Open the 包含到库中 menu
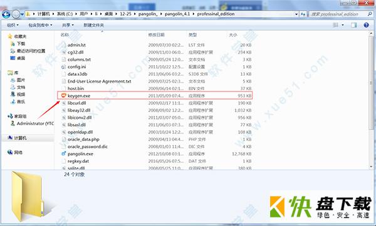Image resolution: width=376 pixels, height=226 pixels. (40, 25)
